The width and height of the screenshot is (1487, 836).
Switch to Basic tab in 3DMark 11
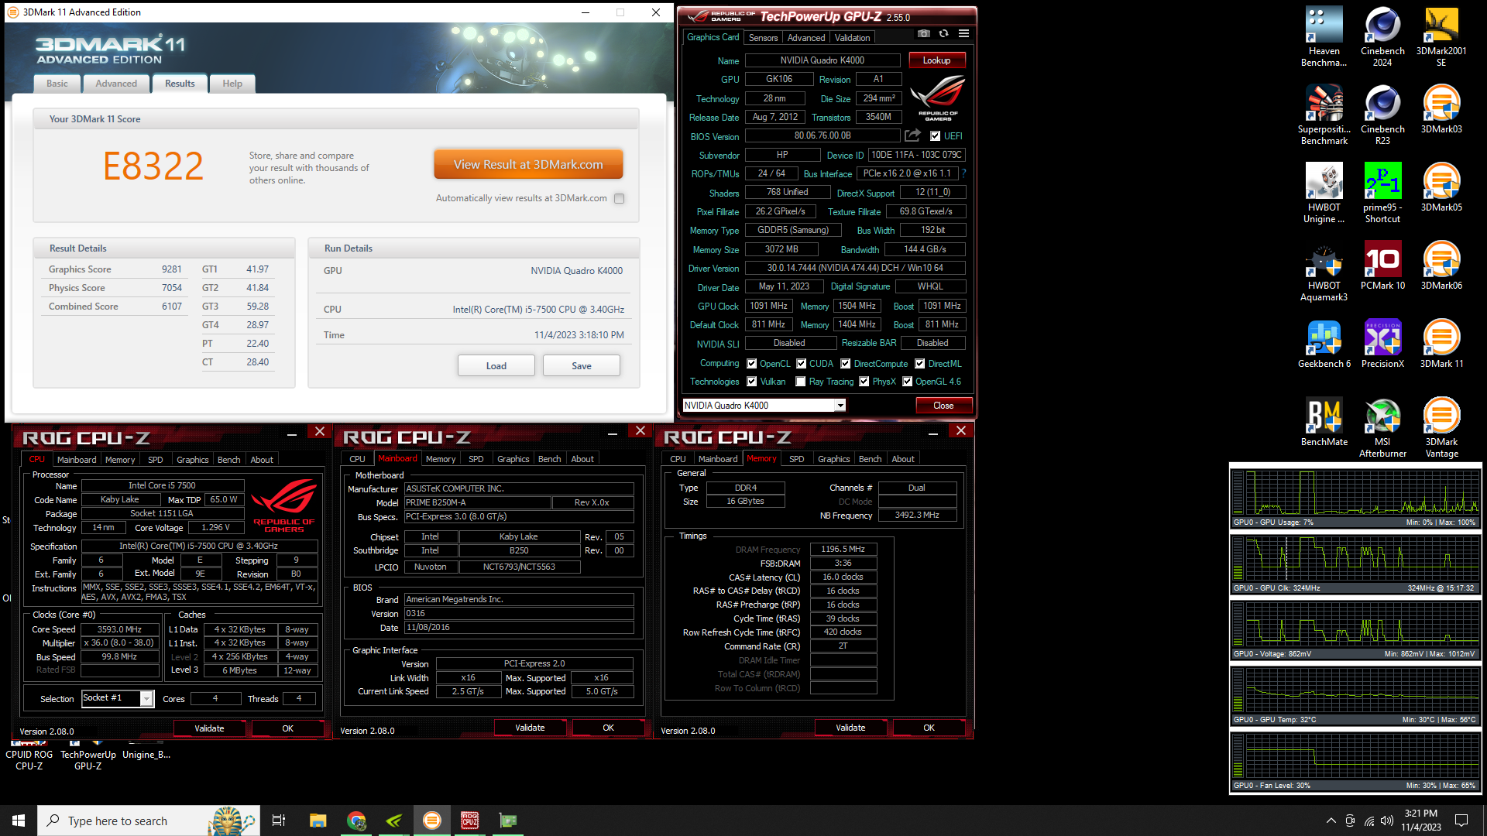57,84
